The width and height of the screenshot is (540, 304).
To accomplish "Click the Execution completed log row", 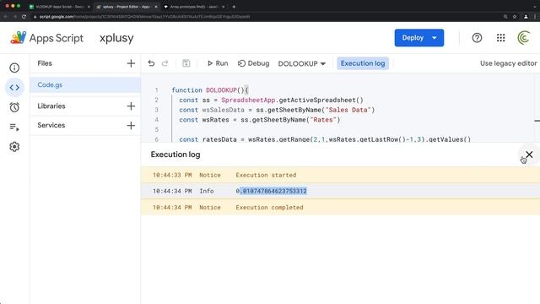I will click(340, 208).
